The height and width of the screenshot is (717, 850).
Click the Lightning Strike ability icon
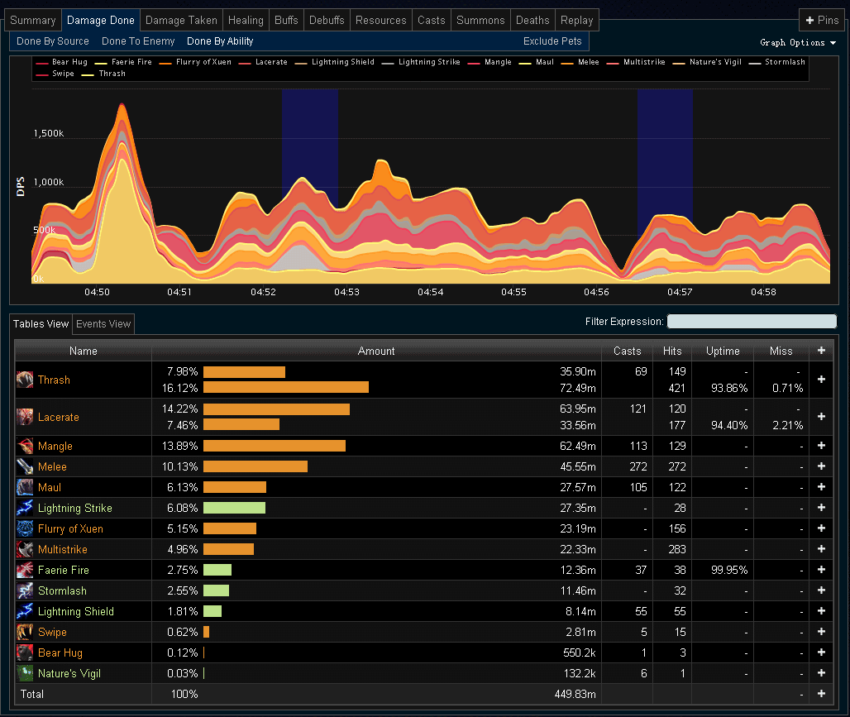(25, 508)
